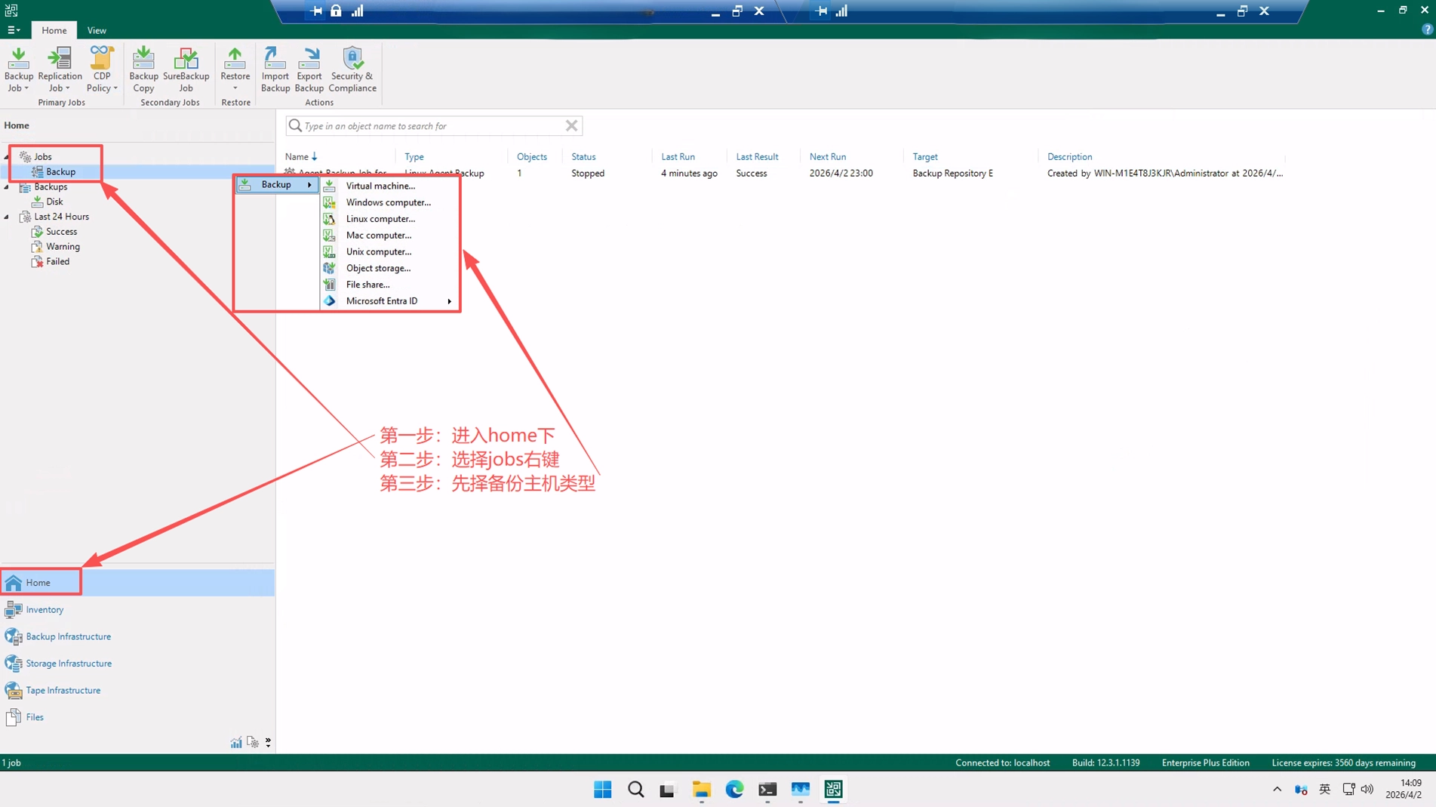
Task: Click the statistics chart icon in the navigation pane
Action: point(236,743)
